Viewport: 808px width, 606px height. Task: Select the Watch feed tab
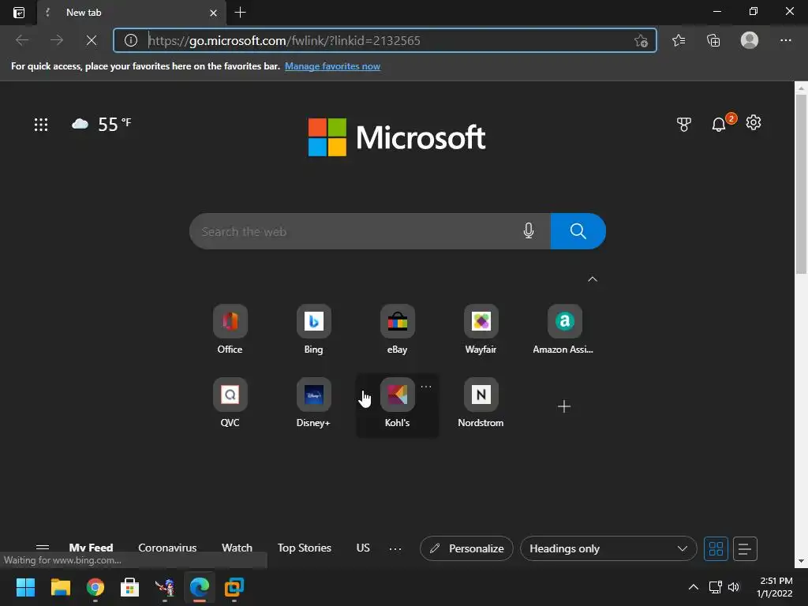click(x=237, y=548)
